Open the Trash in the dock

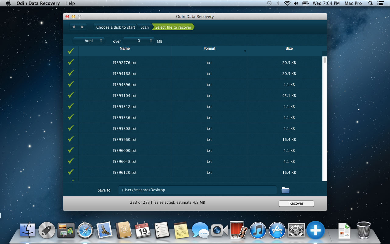tap(363, 230)
